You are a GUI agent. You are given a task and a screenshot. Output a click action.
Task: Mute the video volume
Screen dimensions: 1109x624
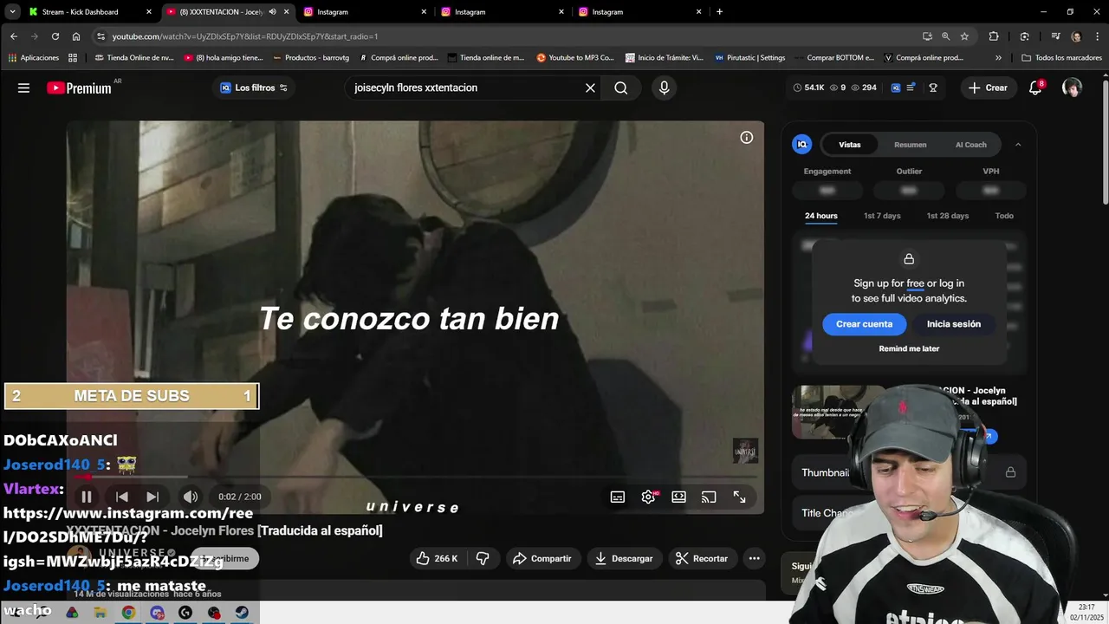(191, 497)
